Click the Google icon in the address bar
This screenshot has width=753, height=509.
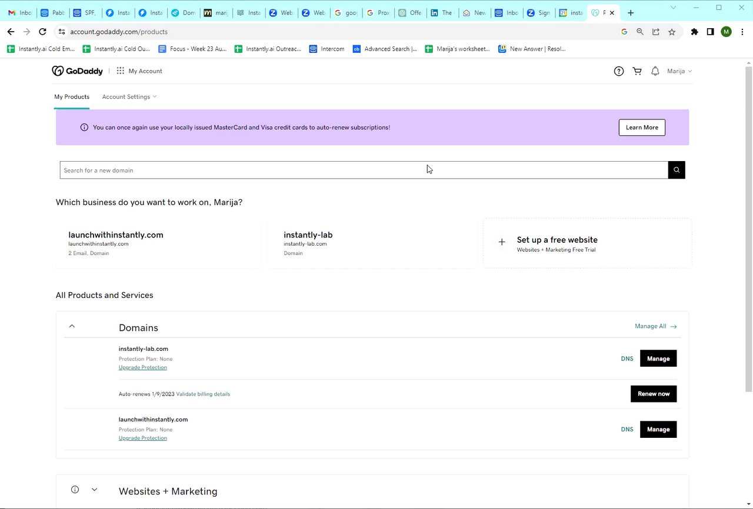(x=624, y=32)
